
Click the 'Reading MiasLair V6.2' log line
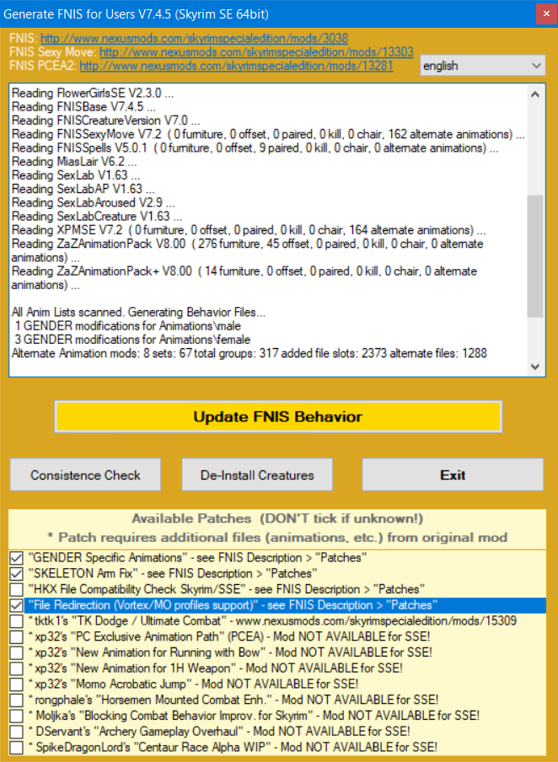(x=74, y=161)
